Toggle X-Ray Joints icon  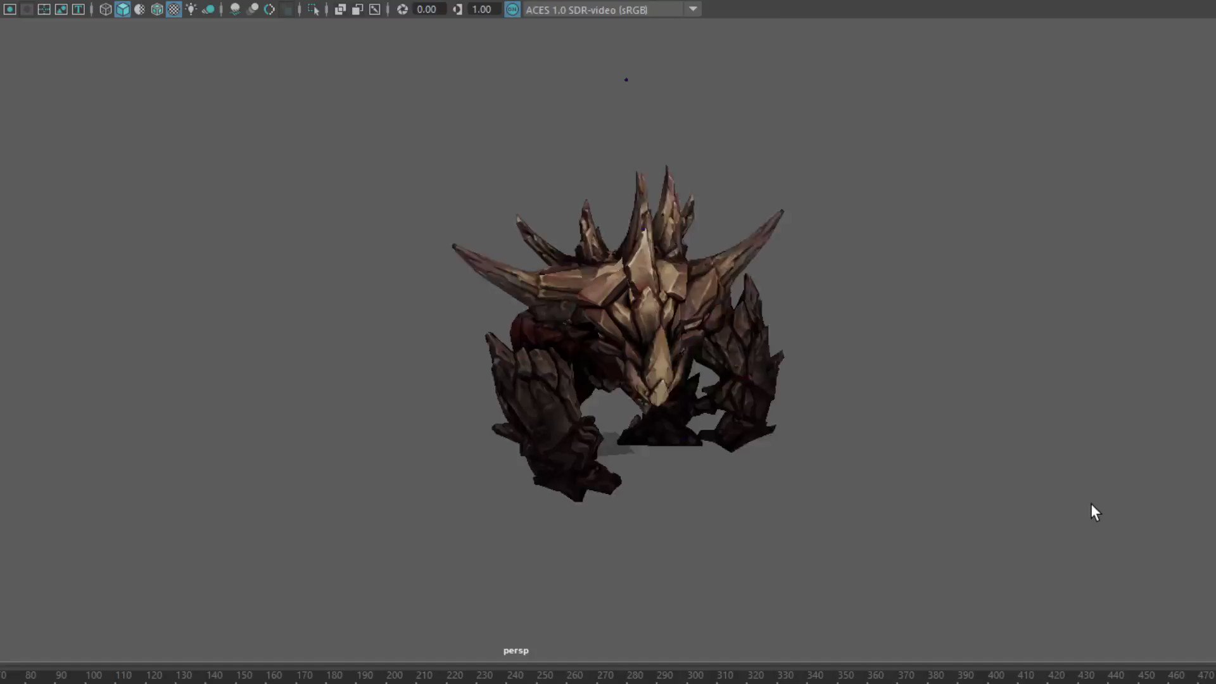(374, 9)
